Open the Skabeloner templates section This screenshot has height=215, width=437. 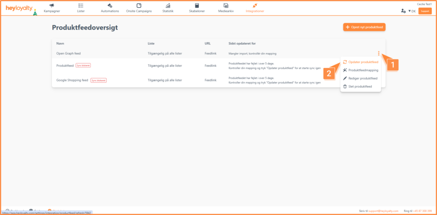[197, 8]
